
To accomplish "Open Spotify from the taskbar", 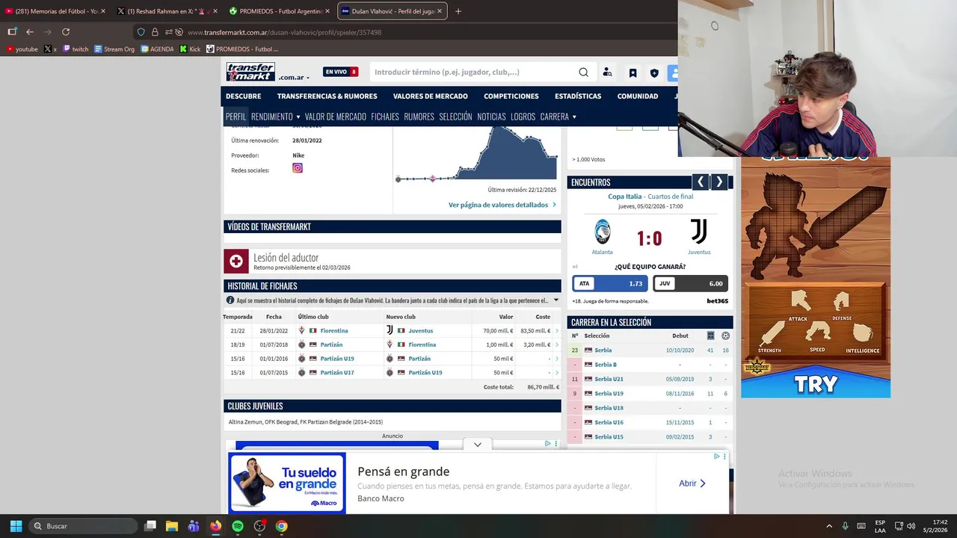I will pyautogui.click(x=238, y=526).
